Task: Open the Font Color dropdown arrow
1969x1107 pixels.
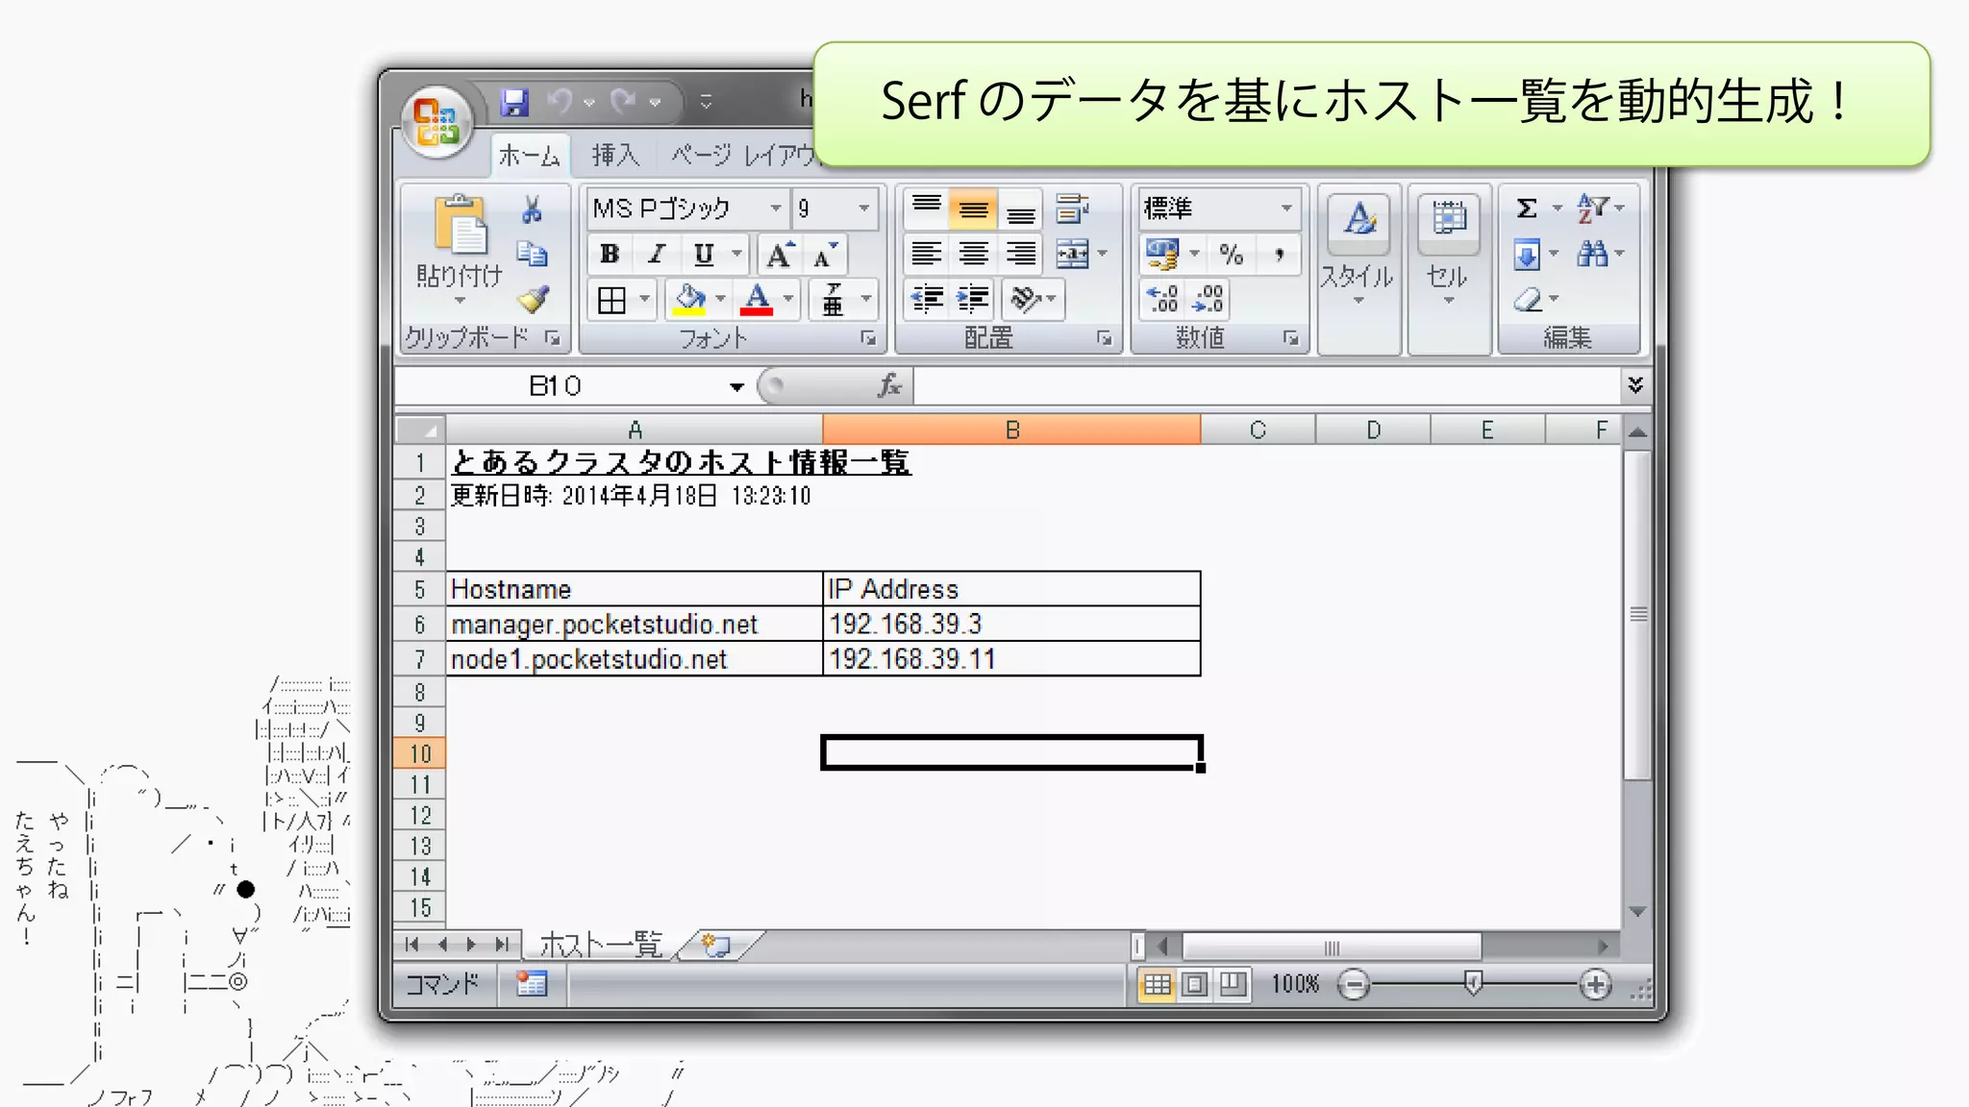Action: [x=787, y=300]
